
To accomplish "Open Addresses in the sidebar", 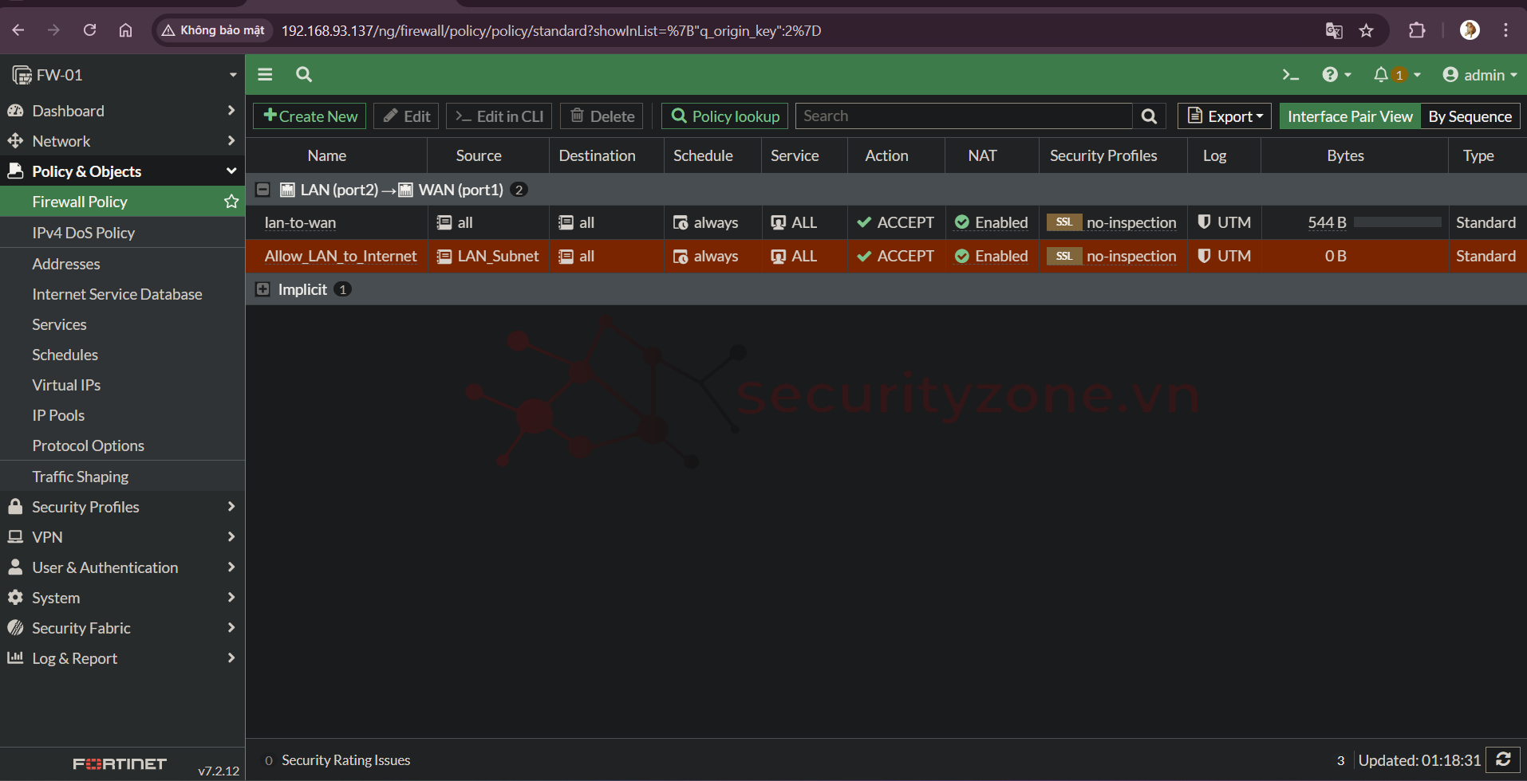I will (66, 264).
